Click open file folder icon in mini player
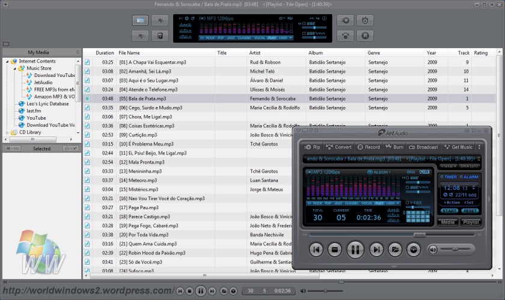The image size is (505, 300). pyautogui.click(x=395, y=249)
